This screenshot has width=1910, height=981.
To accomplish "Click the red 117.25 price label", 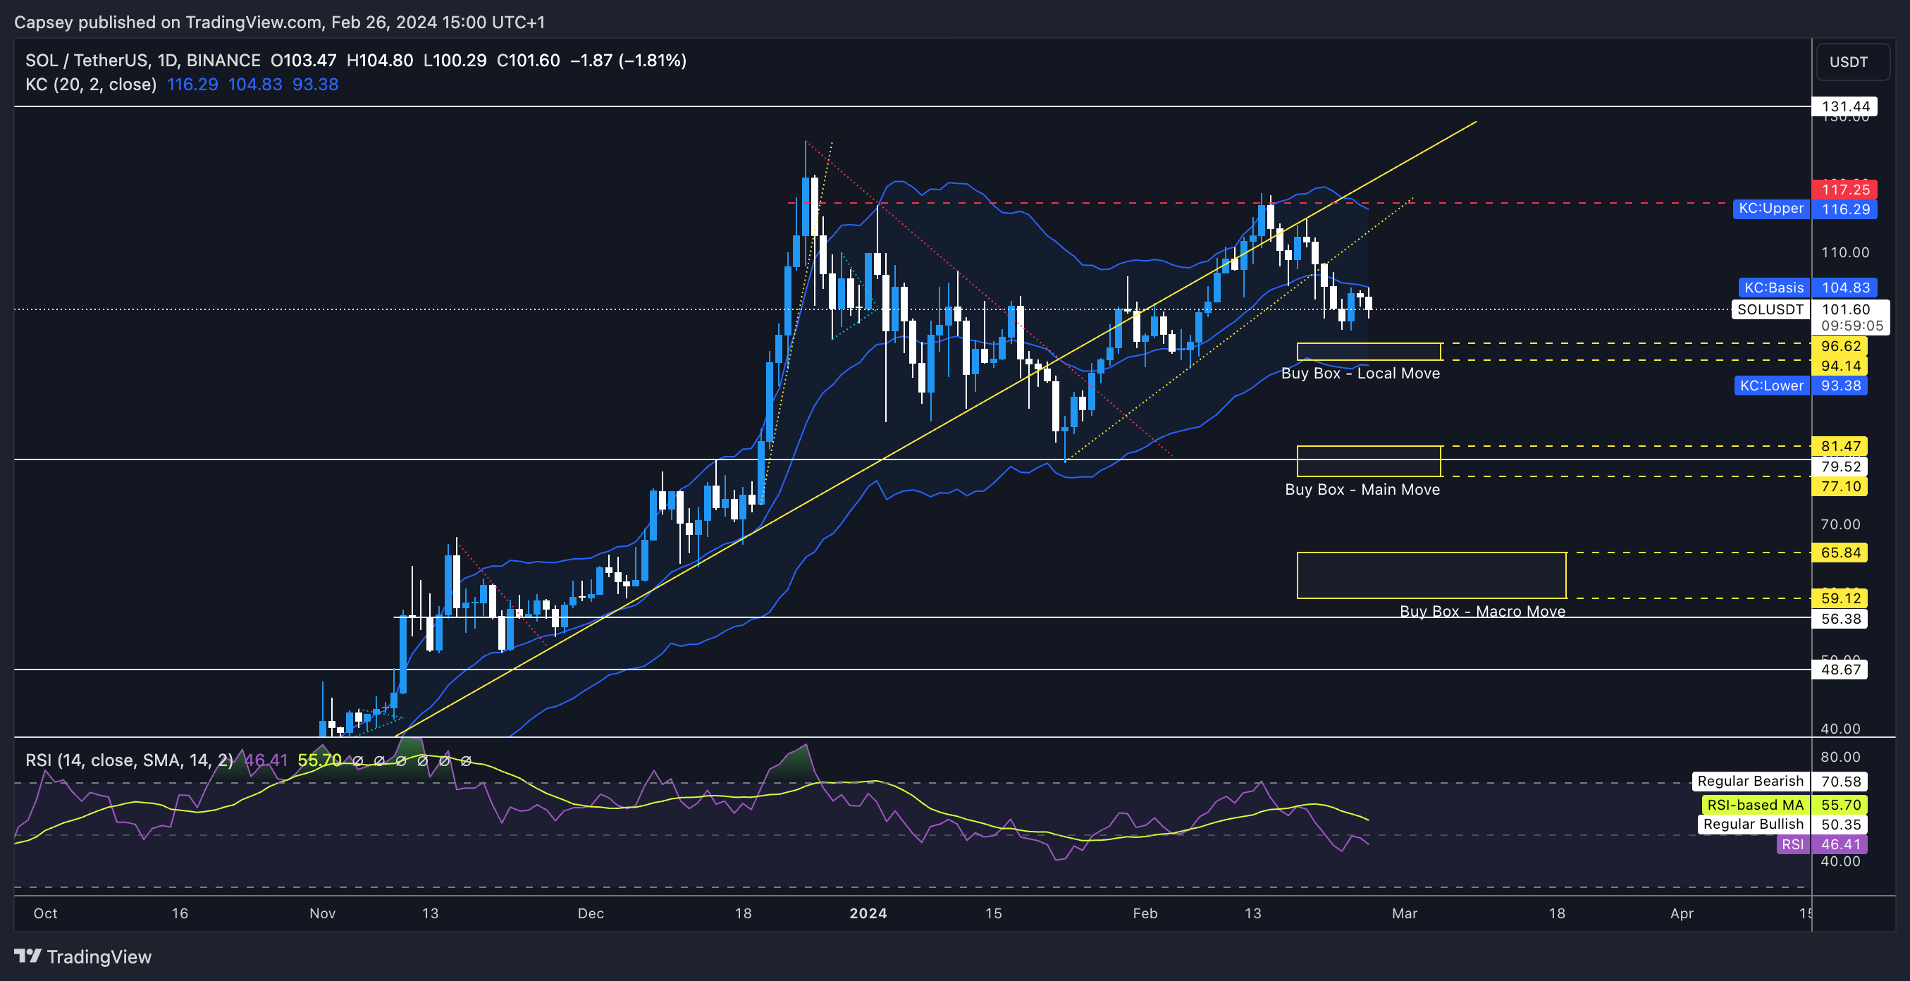I will click(x=1844, y=190).
